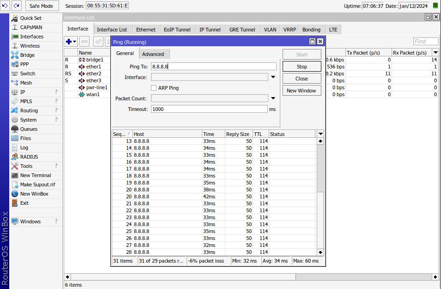Screen dimensions: 441x289
Task: Open the PPP sidebar icon
Action: [x=15, y=64]
